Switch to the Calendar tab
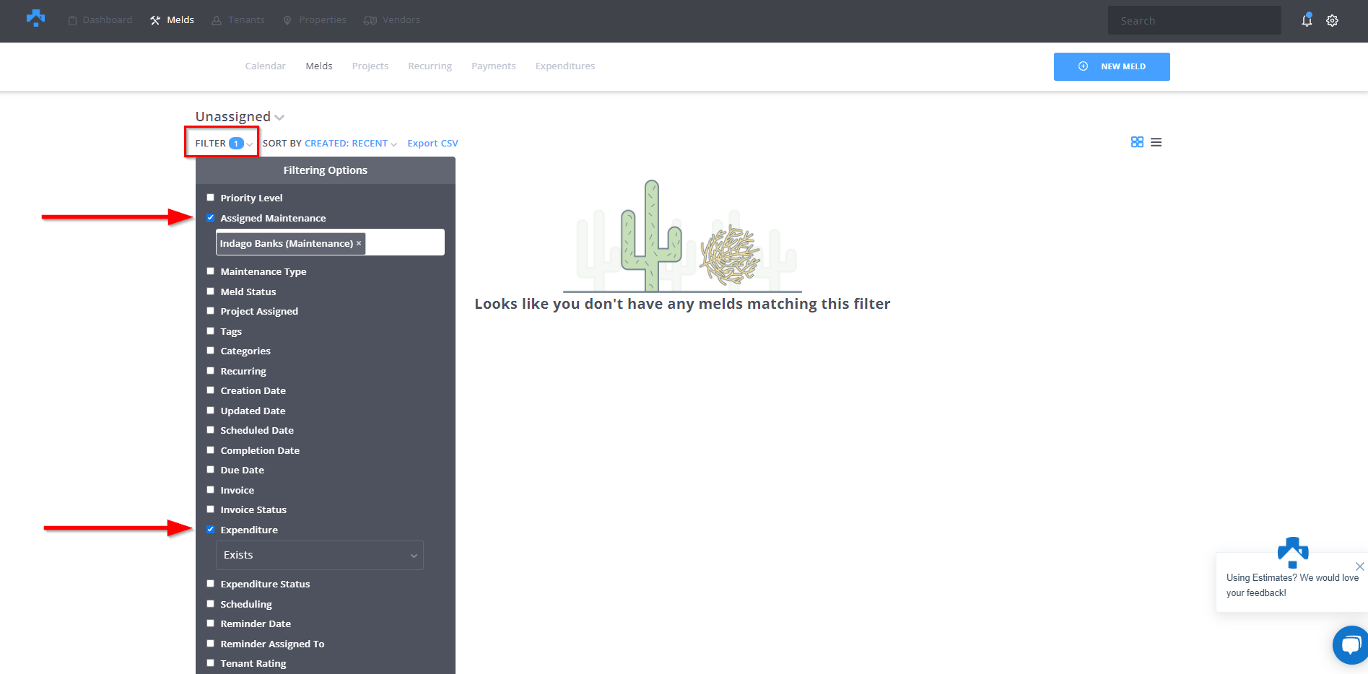The width and height of the screenshot is (1368, 674). coord(266,66)
